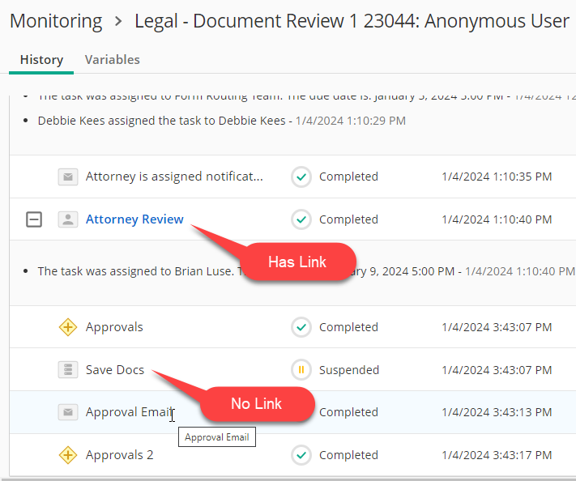Go back to Monitoring breadcrumb
576x481 pixels.
coord(56,21)
